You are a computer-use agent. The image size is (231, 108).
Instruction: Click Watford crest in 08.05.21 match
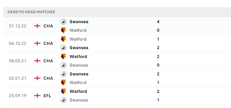(x=63, y=57)
